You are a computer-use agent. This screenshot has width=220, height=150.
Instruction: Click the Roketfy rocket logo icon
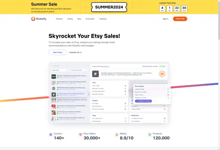[x=33, y=19]
